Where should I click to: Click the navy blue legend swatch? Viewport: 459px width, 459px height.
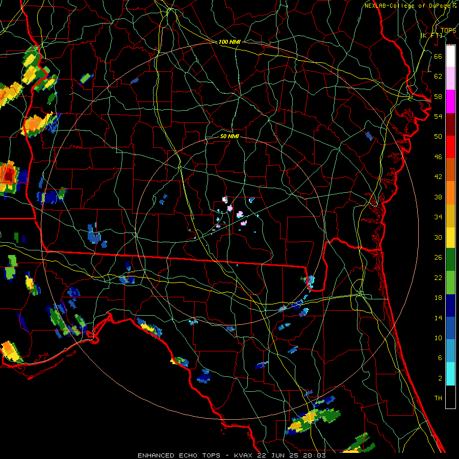450,305
